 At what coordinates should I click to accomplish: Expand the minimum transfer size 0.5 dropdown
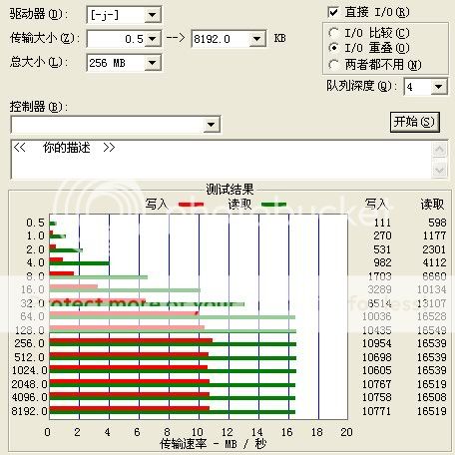(x=153, y=39)
